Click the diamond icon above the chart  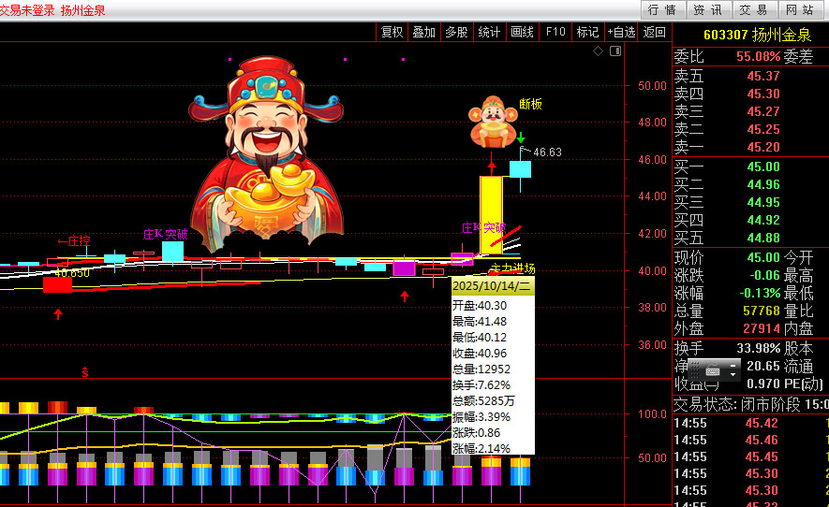click(600, 52)
